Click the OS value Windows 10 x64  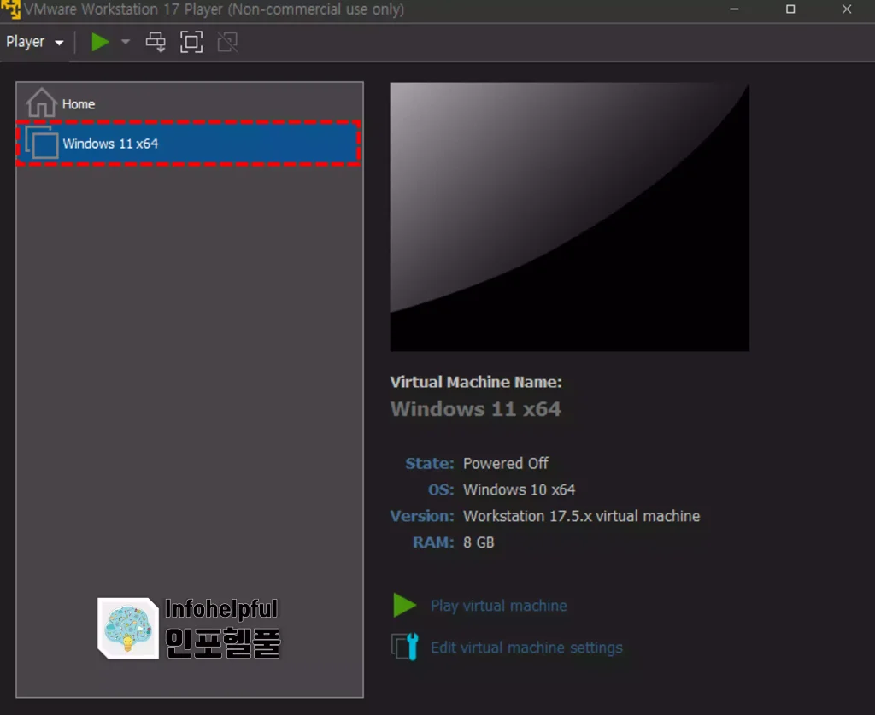click(x=519, y=489)
